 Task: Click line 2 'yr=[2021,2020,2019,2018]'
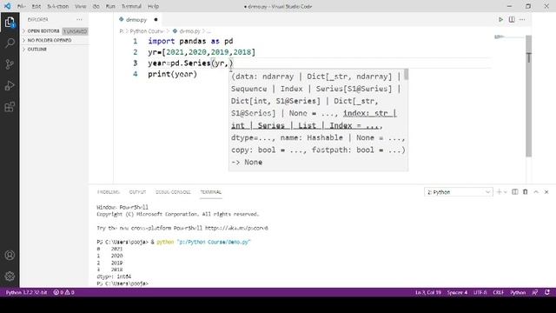[x=202, y=52]
